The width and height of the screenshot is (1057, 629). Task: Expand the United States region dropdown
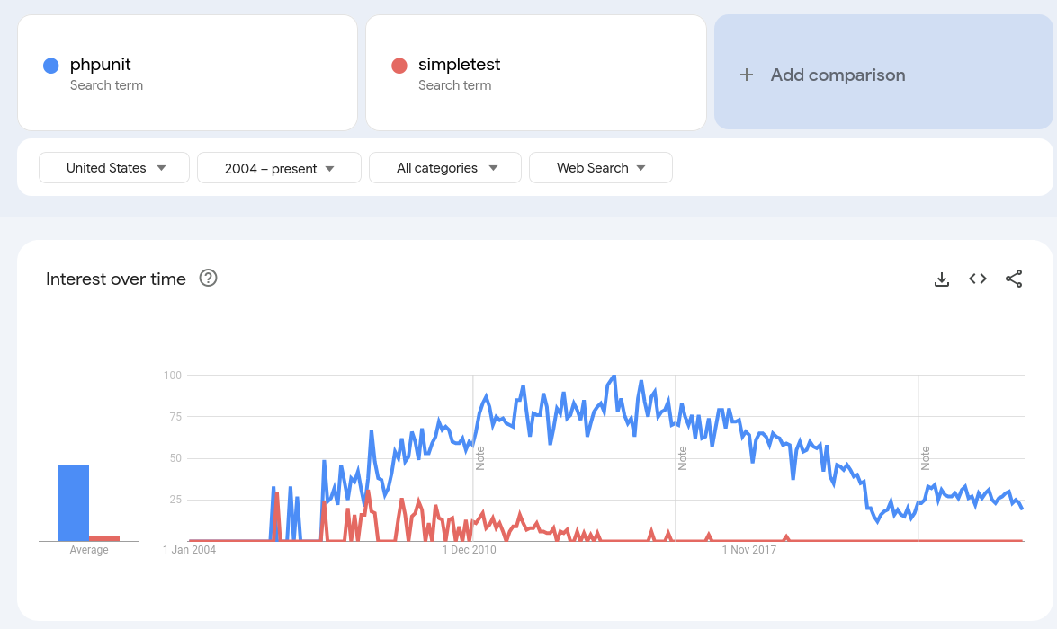(114, 168)
